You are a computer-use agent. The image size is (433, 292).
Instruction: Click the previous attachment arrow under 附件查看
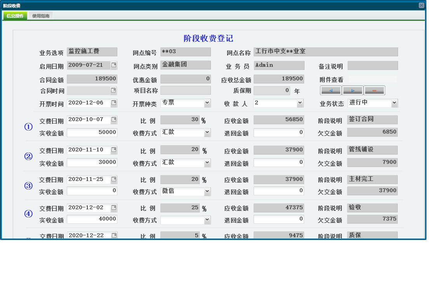pos(330,90)
